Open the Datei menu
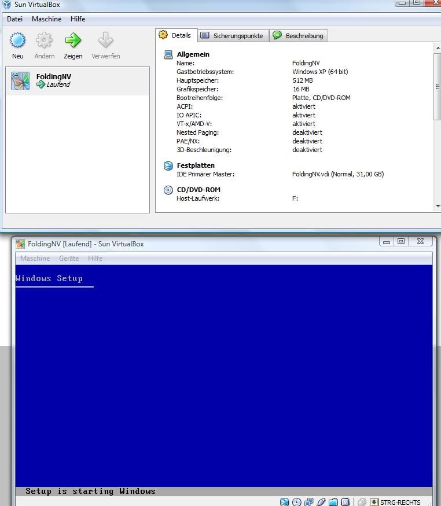This screenshot has width=441, height=506. point(15,19)
